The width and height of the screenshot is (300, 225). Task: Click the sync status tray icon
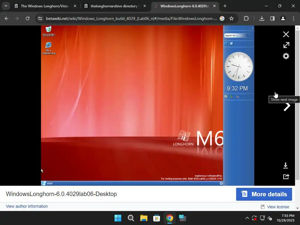pyautogui.click(x=254, y=218)
